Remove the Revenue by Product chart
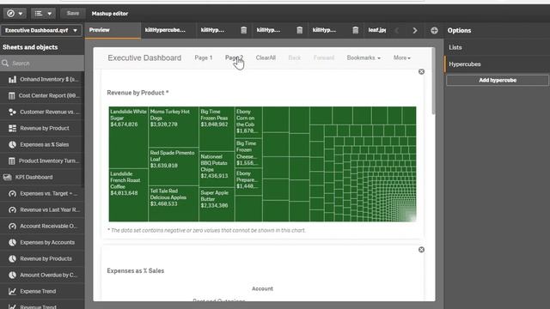The image size is (550, 309). 421,72
